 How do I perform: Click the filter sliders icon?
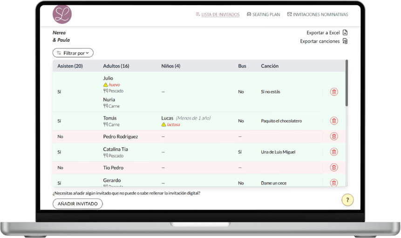(x=59, y=53)
